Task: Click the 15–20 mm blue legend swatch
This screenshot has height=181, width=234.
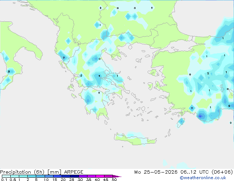Action: click(x=58, y=176)
